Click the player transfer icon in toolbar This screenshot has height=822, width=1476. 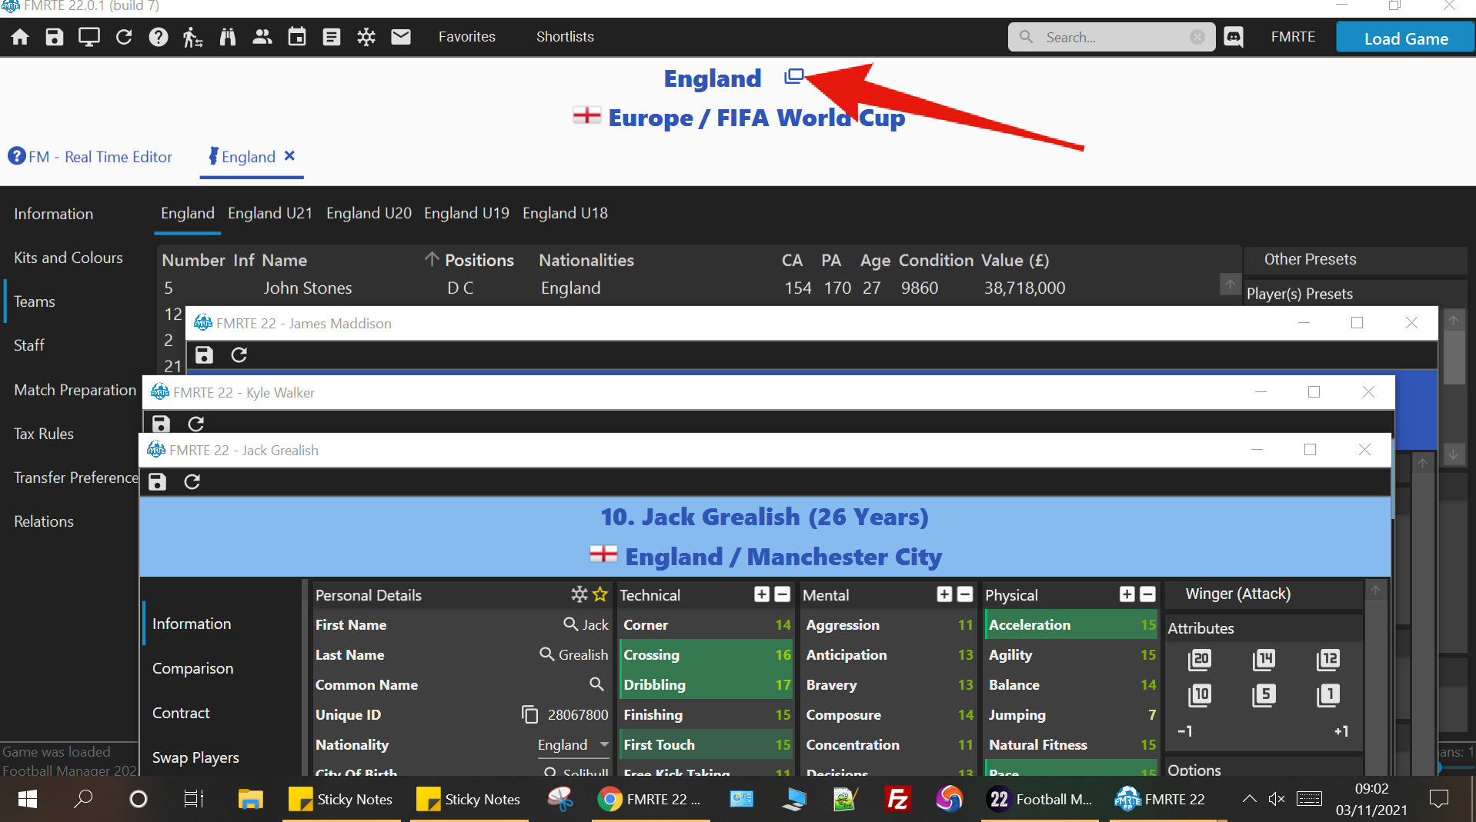pos(192,37)
